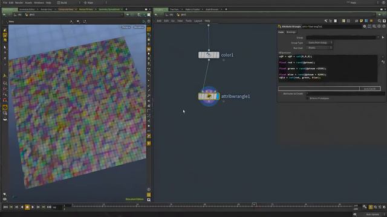Switch to the Geometry Spreadsheet tab
This screenshot has height=217, width=387.
click(109, 10)
